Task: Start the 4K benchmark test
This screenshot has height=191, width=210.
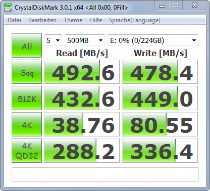Action: click(x=27, y=124)
